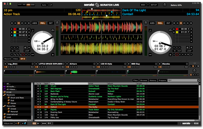203x129 pixels.
Task: Toggle repeat icon on the left deck
Action: click(x=53, y=30)
